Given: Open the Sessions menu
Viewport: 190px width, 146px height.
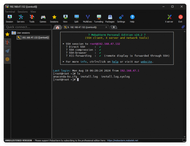Looking at the screenshot, I should coord(23,12).
